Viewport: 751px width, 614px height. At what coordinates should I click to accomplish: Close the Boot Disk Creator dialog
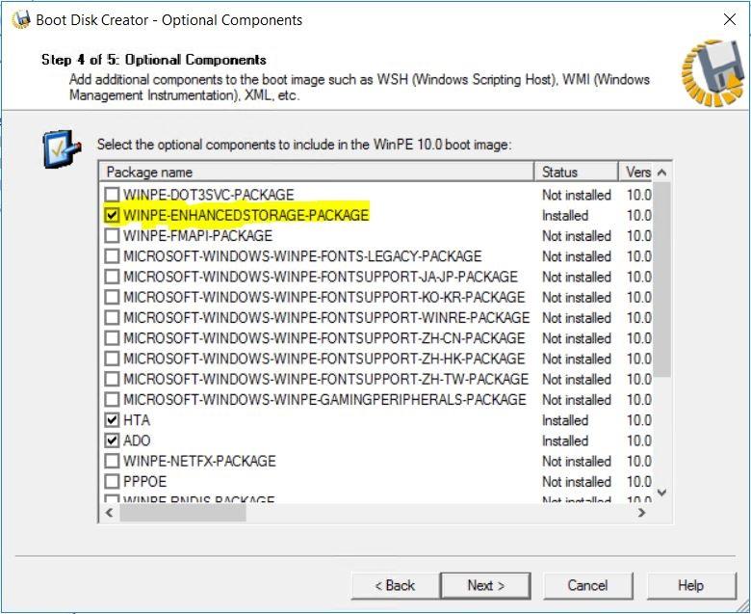[x=729, y=19]
